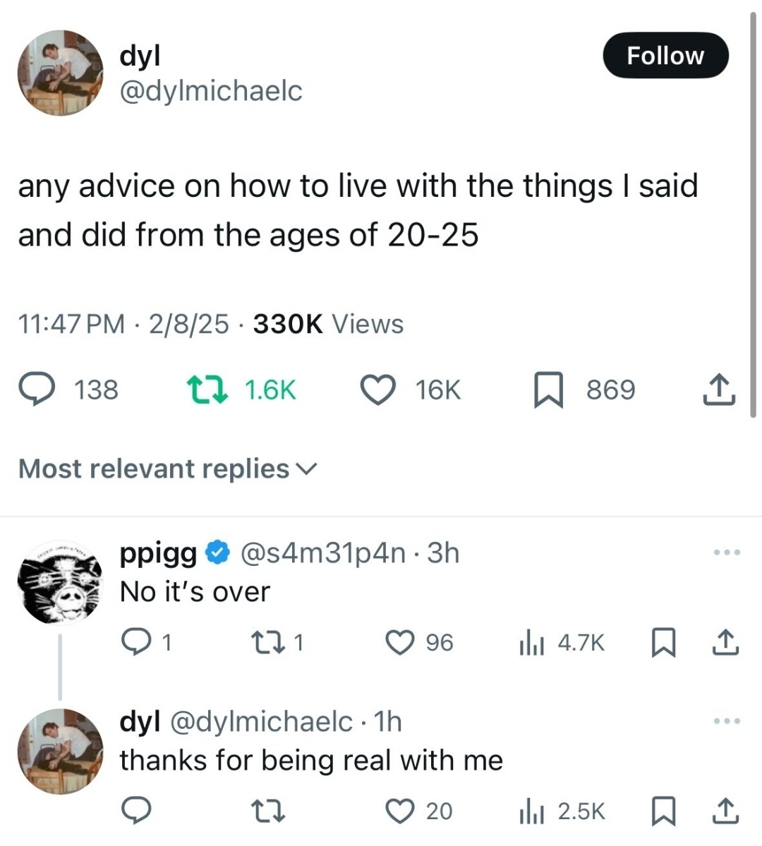This screenshot has width=762, height=846.
Task: Share ppigg's reply
Action: click(x=726, y=642)
